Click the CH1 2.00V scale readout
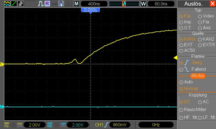Screen dimensions: 216x129 click(35, 125)
